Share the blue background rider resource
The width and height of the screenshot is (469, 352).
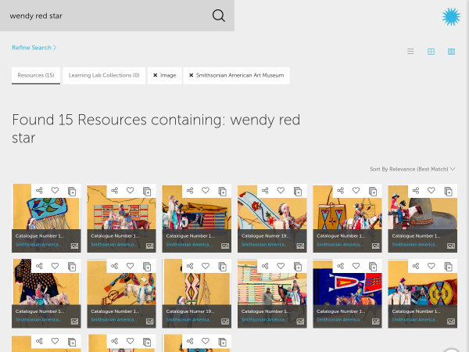[340, 266]
